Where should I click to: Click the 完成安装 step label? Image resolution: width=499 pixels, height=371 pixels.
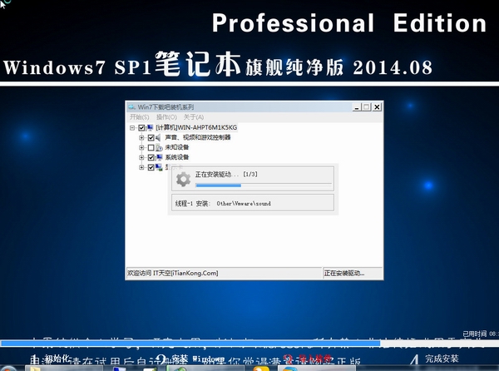(x=442, y=359)
